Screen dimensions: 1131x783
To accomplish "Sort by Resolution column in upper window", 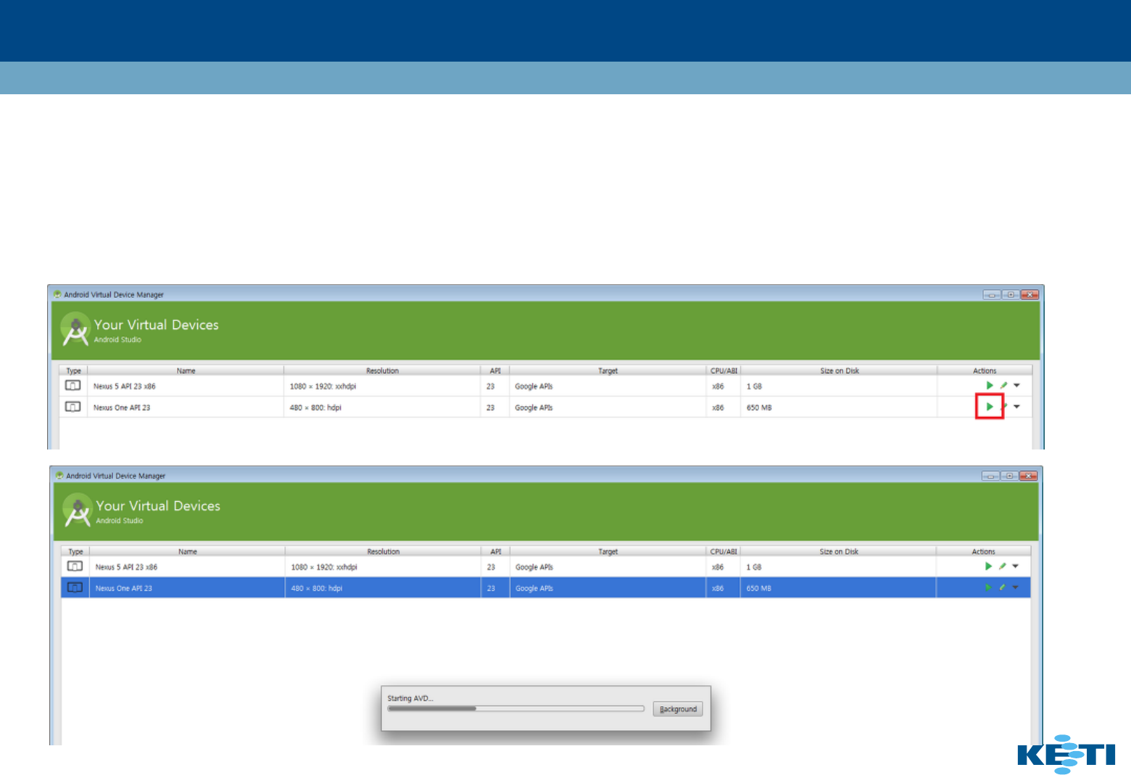I will [382, 370].
